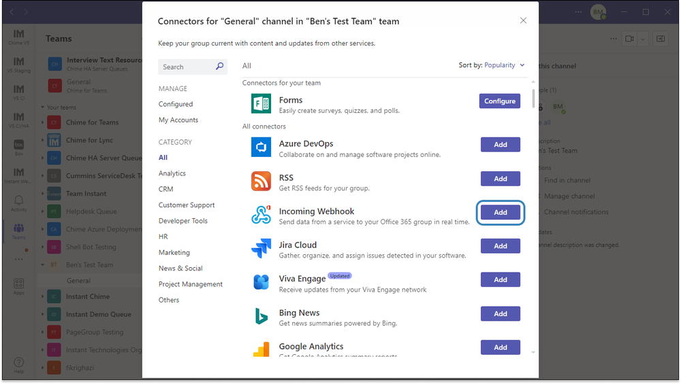Viewport: 681px width, 384px height.
Task: Click the search magnifier icon
Action: pyautogui.click(x=220, y=67)
